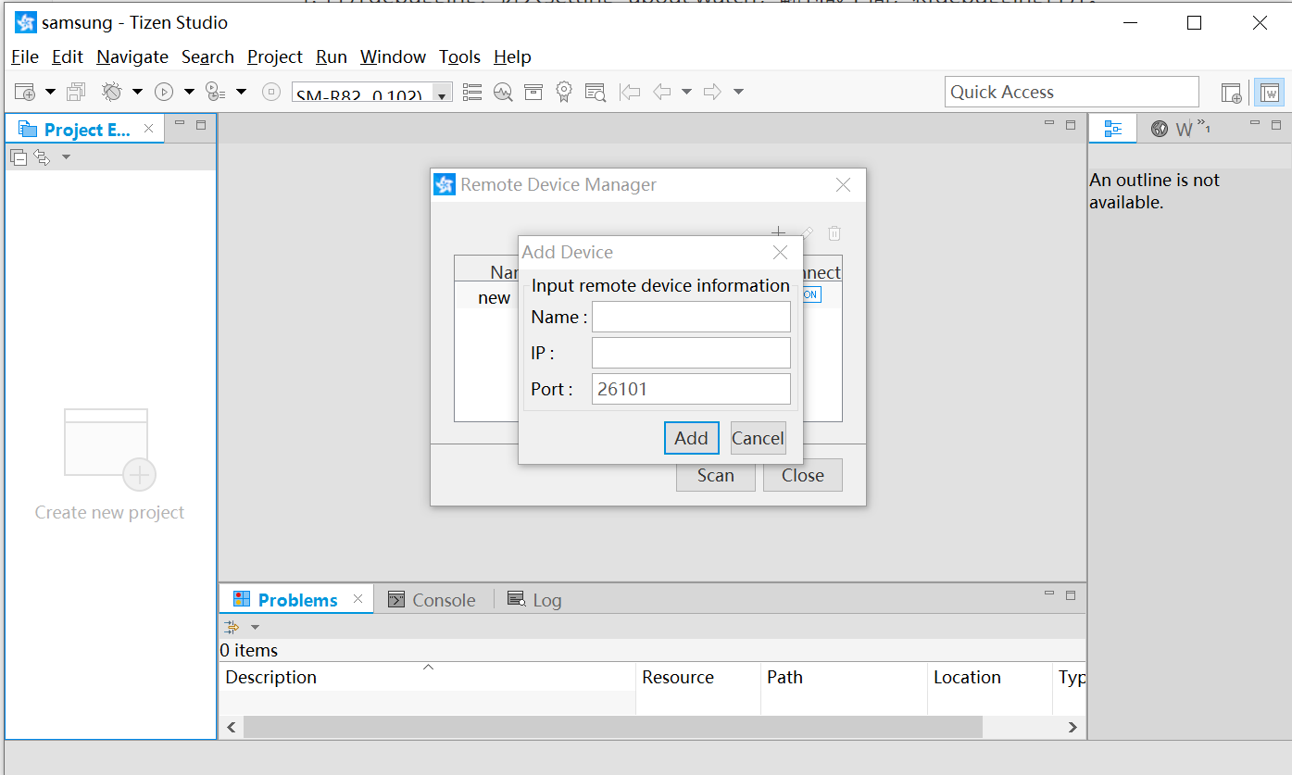
Task: Open the Tools menu
Action: coord(459,56)
